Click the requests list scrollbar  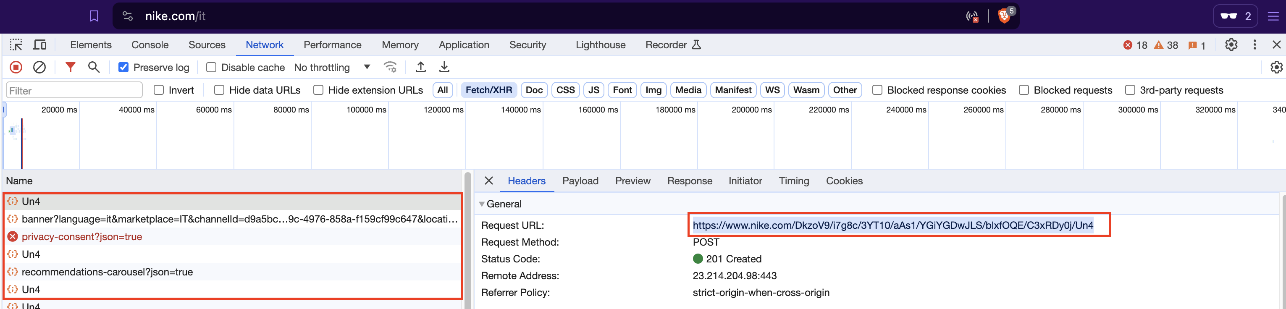(467, 240)
